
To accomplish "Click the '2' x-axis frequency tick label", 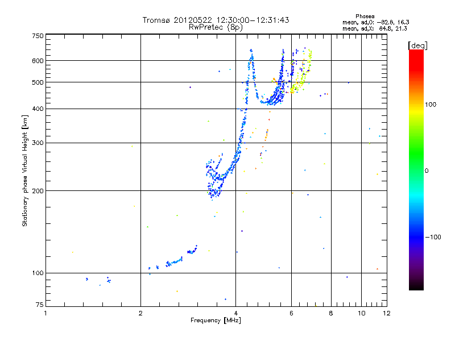I will click(x=140, y=313).
